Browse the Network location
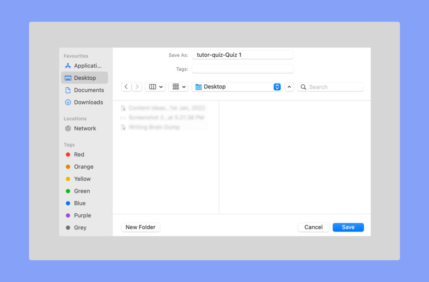The image size is (429, 282). pos(85,128)
